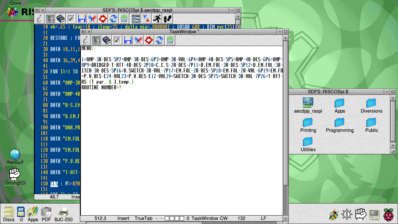398x224 pixels.
Task: Select the Programming folder in filer
Action: point(340,125)
